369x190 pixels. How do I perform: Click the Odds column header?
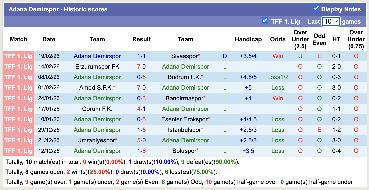(x=278, y=39)
